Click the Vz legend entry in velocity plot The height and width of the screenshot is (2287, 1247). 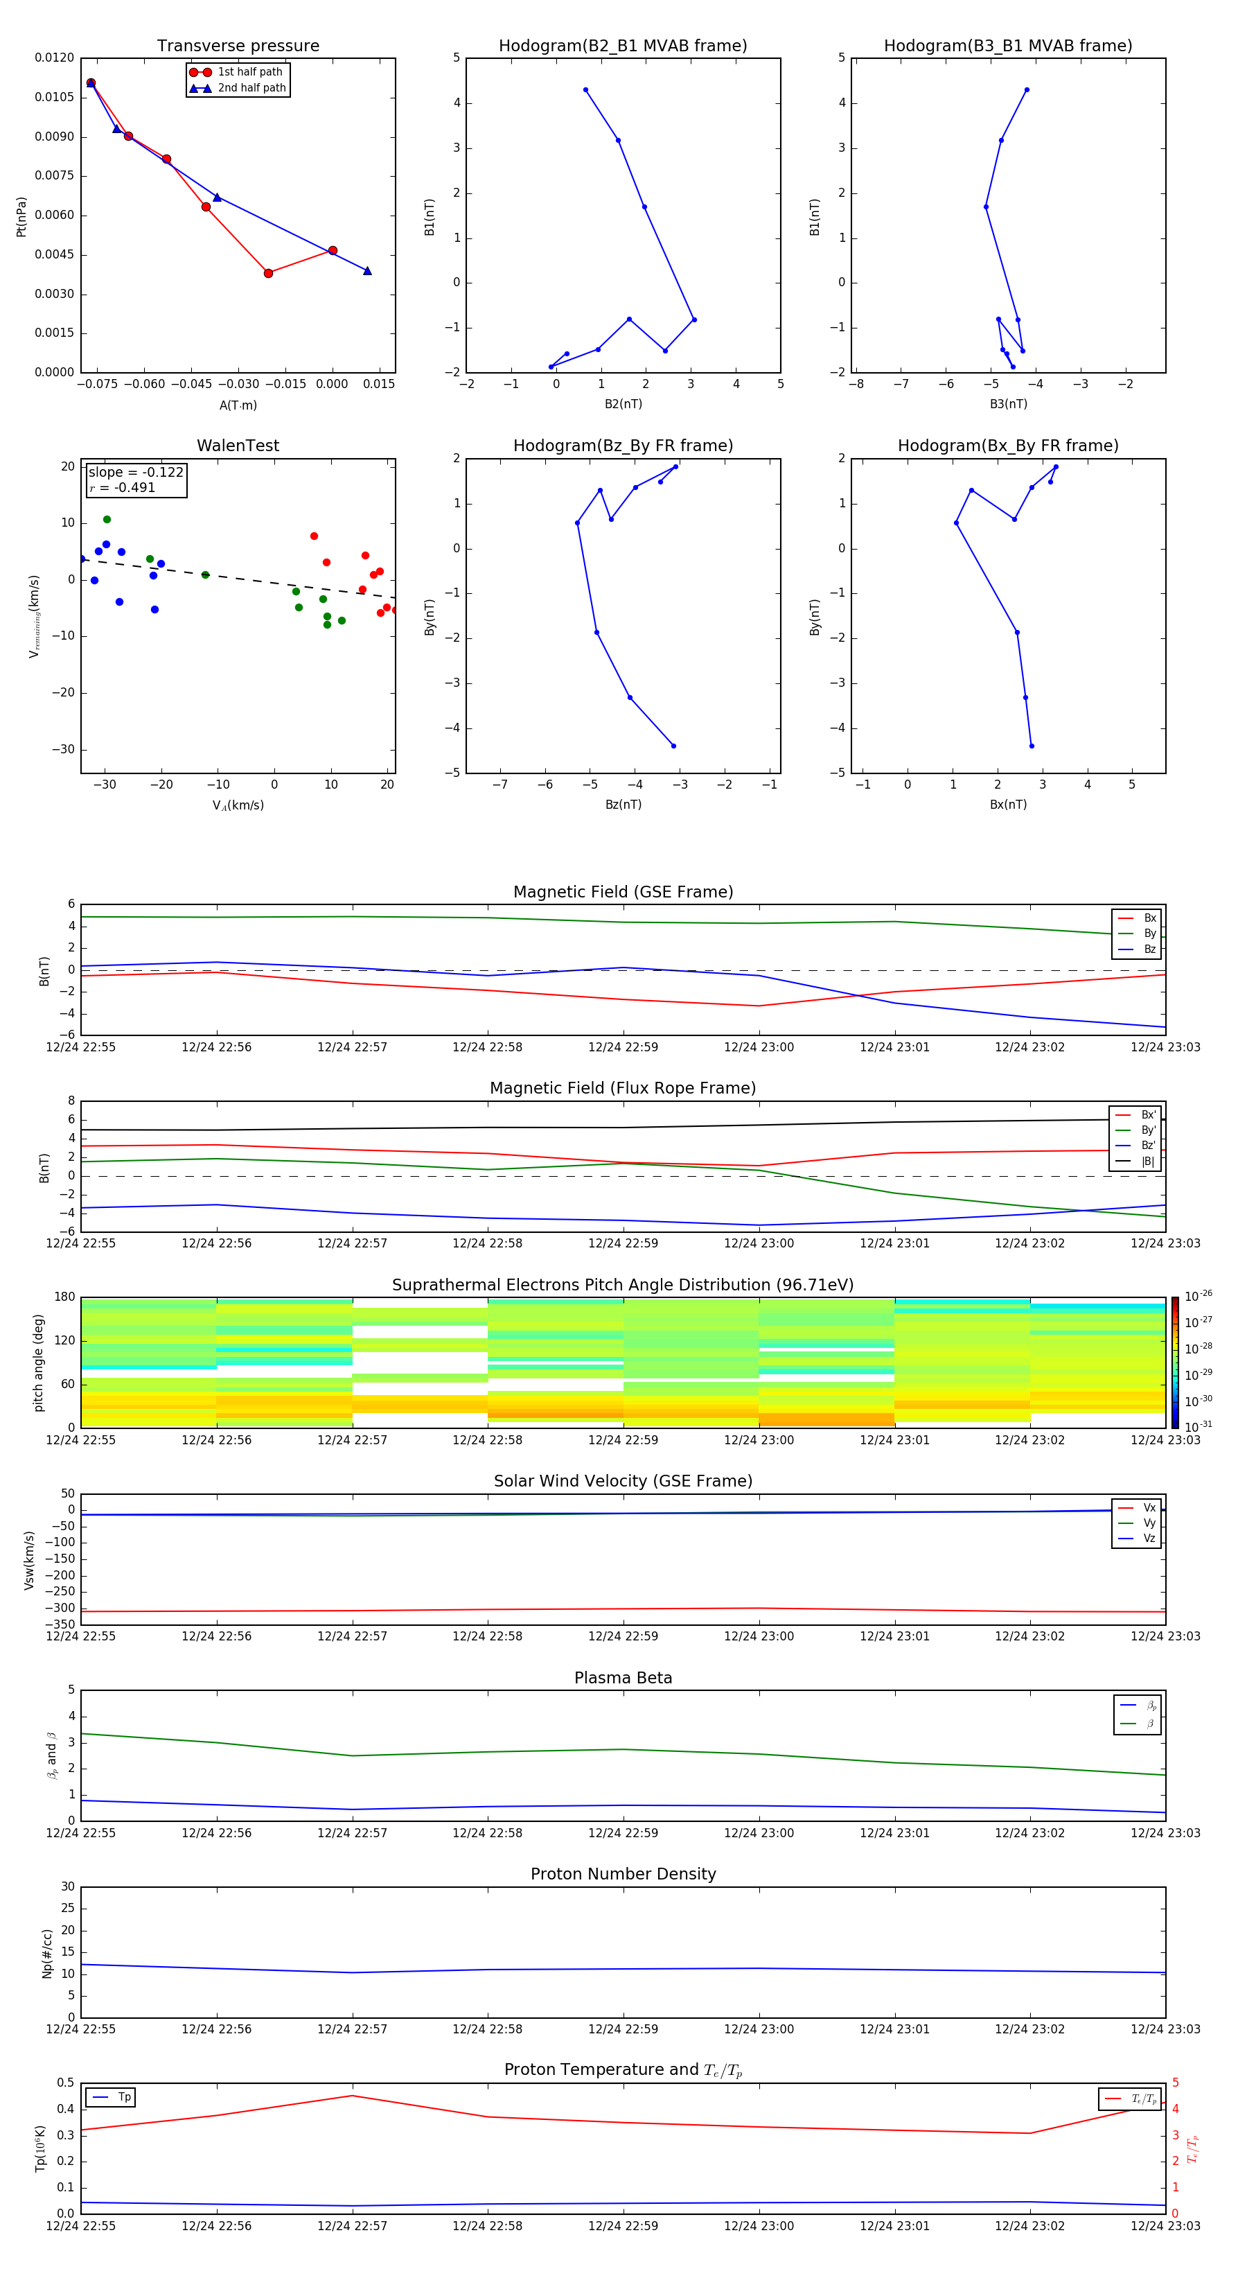tap(1137, 1539)
